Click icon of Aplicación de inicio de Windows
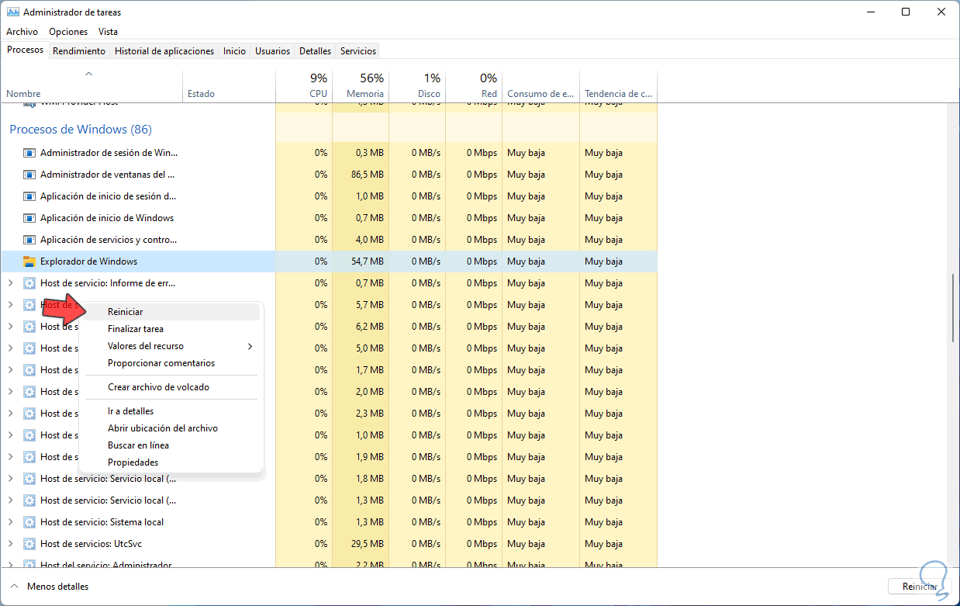The image size is (960, 606). click(x=29, y=218)
